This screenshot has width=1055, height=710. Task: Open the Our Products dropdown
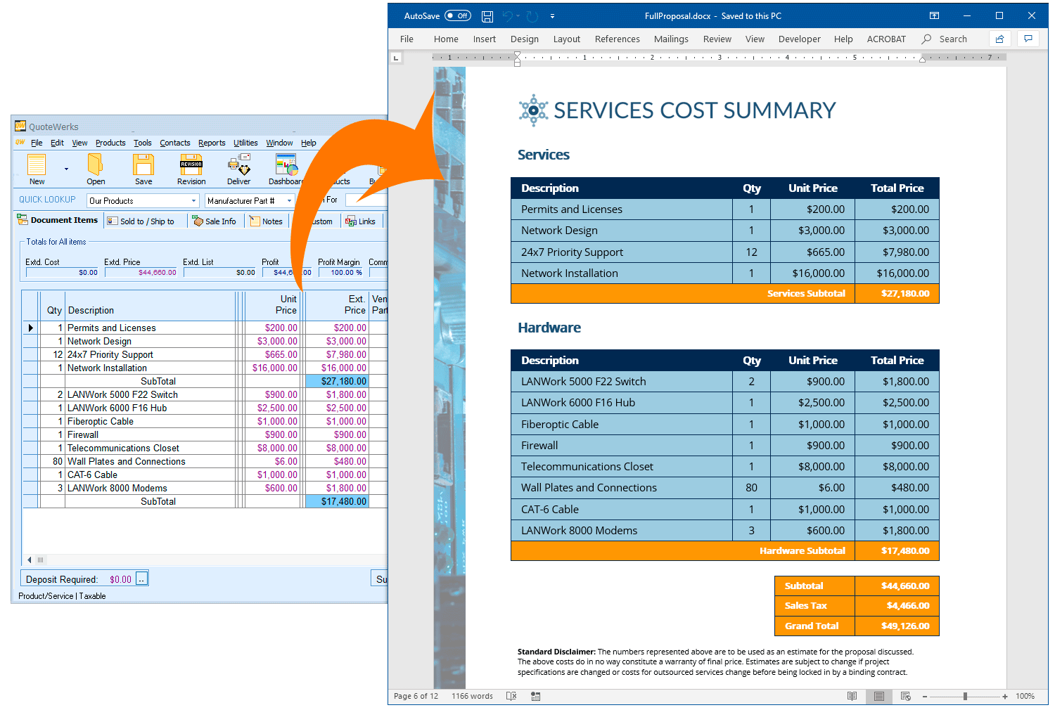pyautogui.click(x=193, y=201)
